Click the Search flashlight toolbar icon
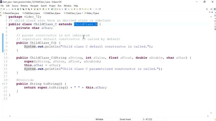 46,9
